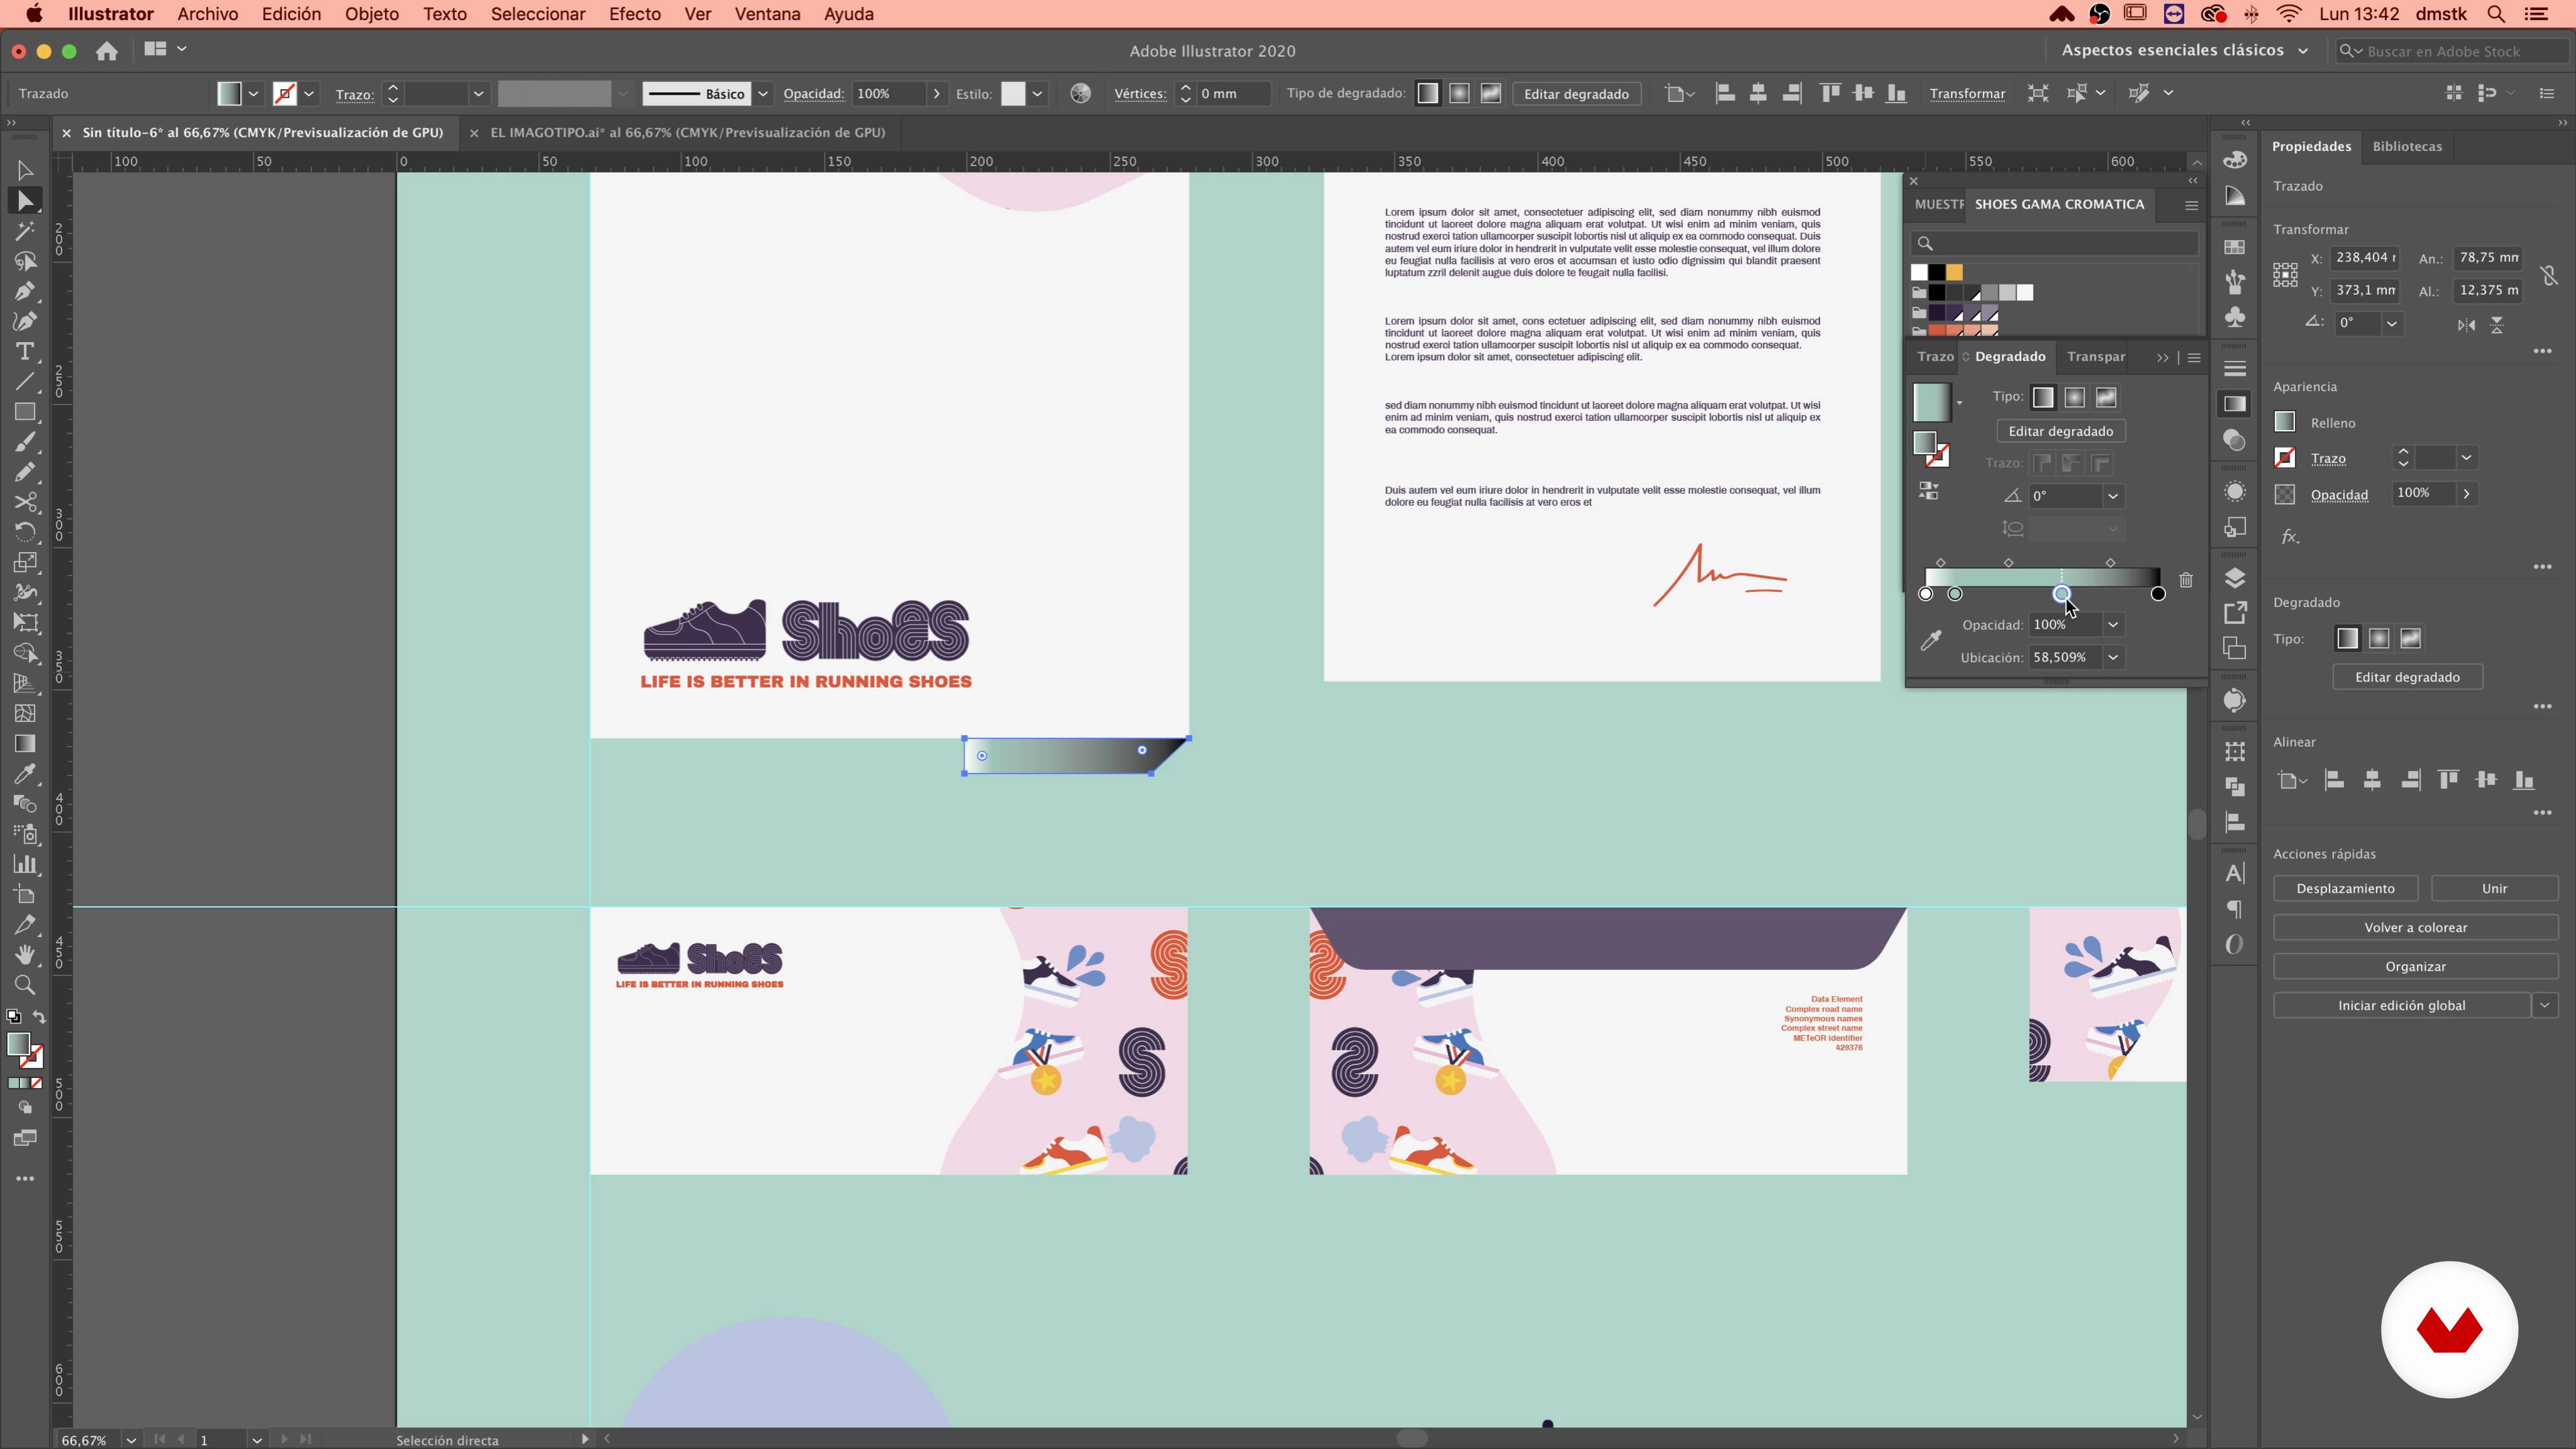The height and width of the screenshot is (1449, 2576).
Task: Open macOS Spotlight search icon
Action: pos(2497,14)
